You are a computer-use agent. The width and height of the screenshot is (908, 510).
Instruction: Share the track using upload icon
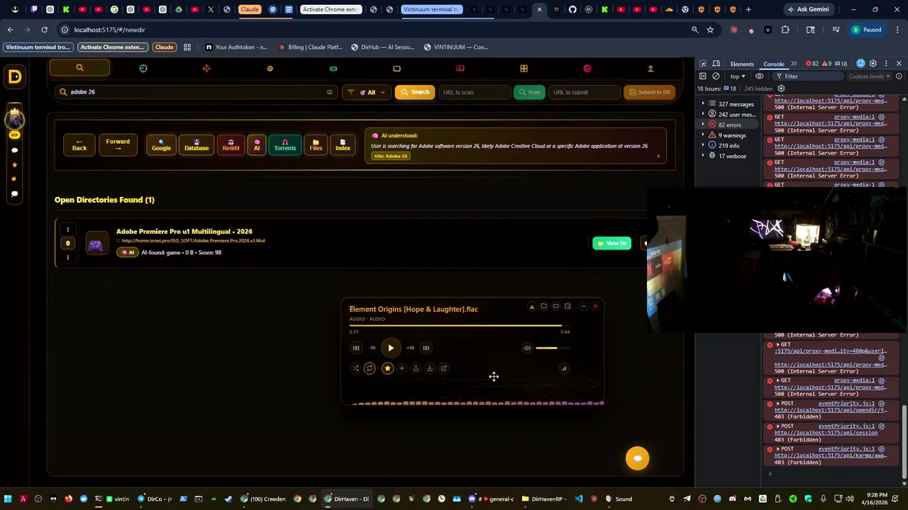[x=416, y=368]
